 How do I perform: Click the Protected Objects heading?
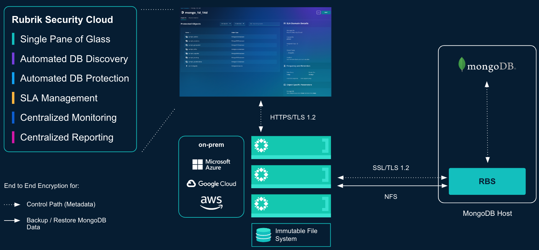[191, 24]
